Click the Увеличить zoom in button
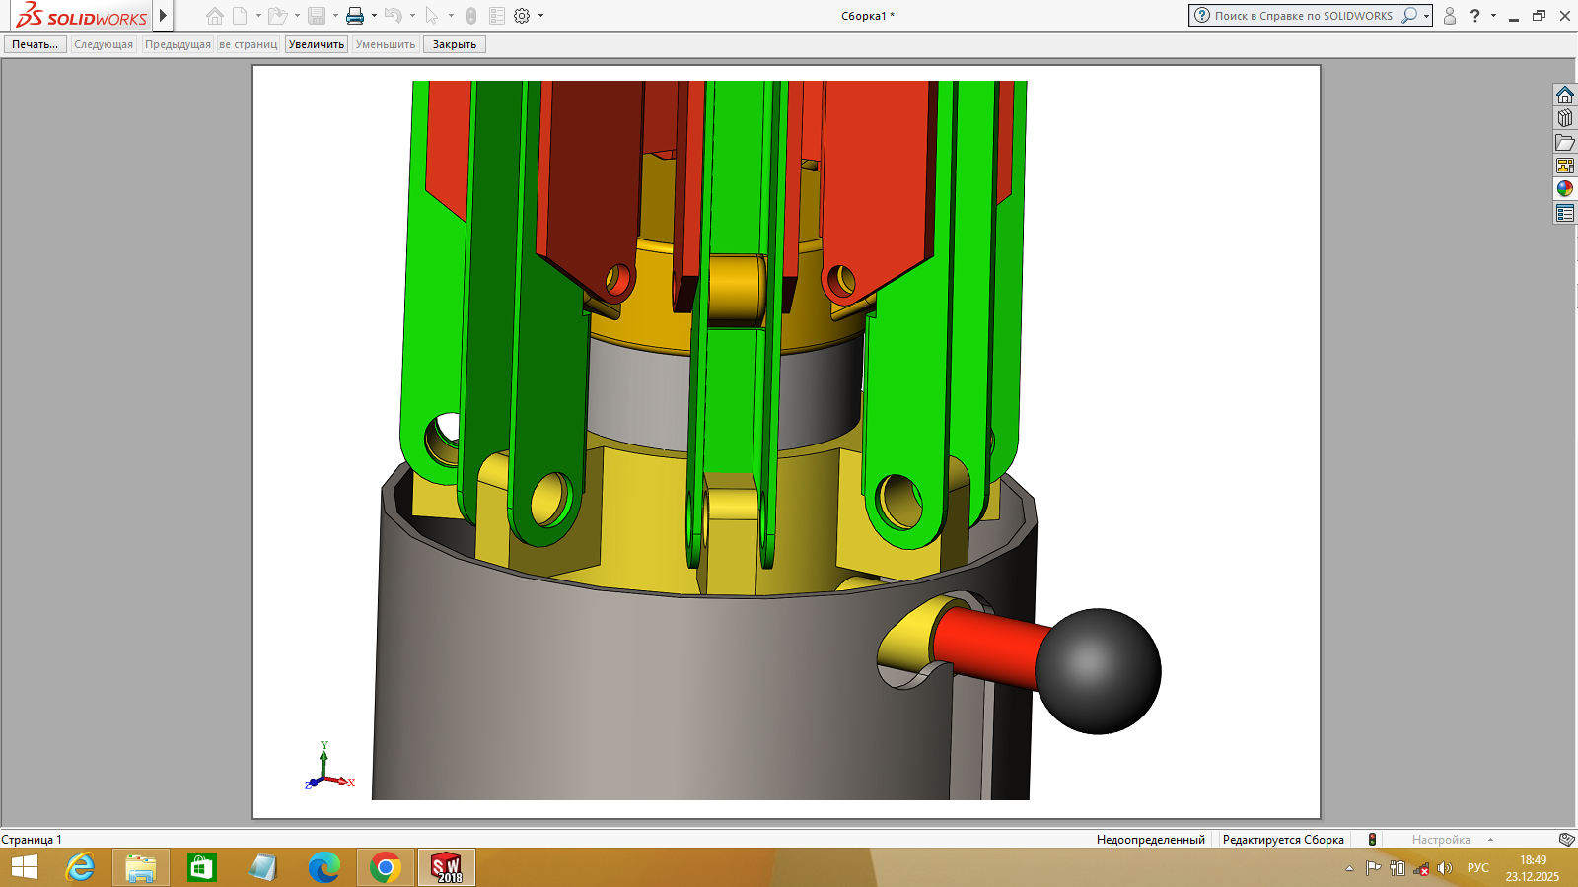 point(317,44)
